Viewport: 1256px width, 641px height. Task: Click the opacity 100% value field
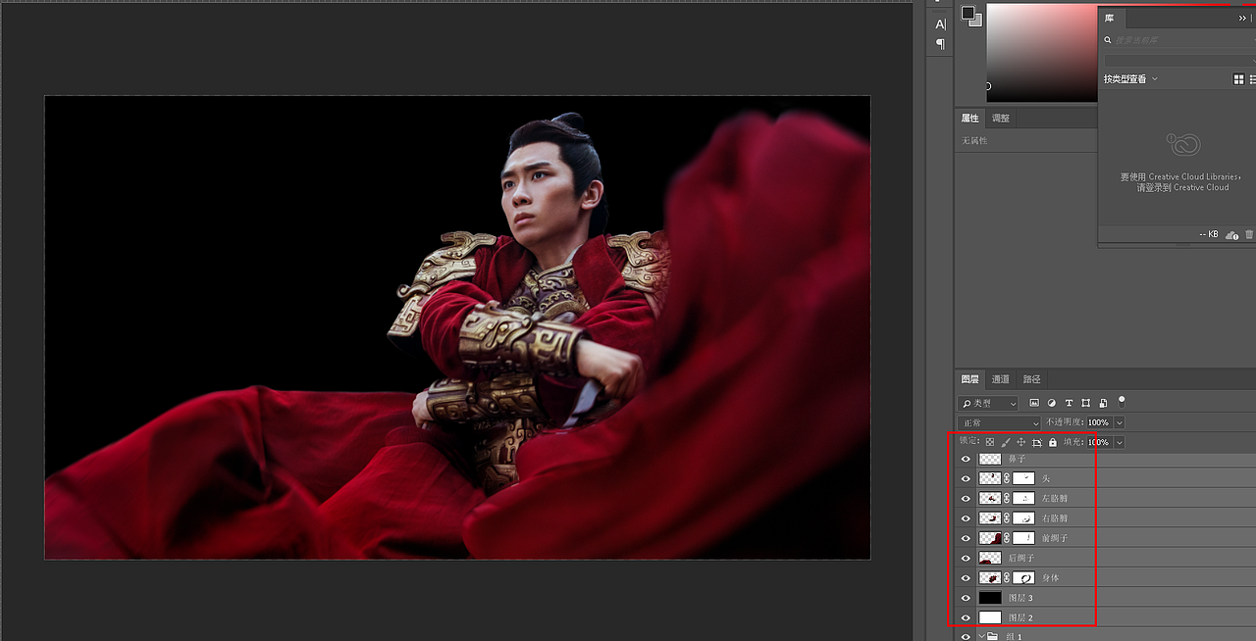[x=1098, y=422]
